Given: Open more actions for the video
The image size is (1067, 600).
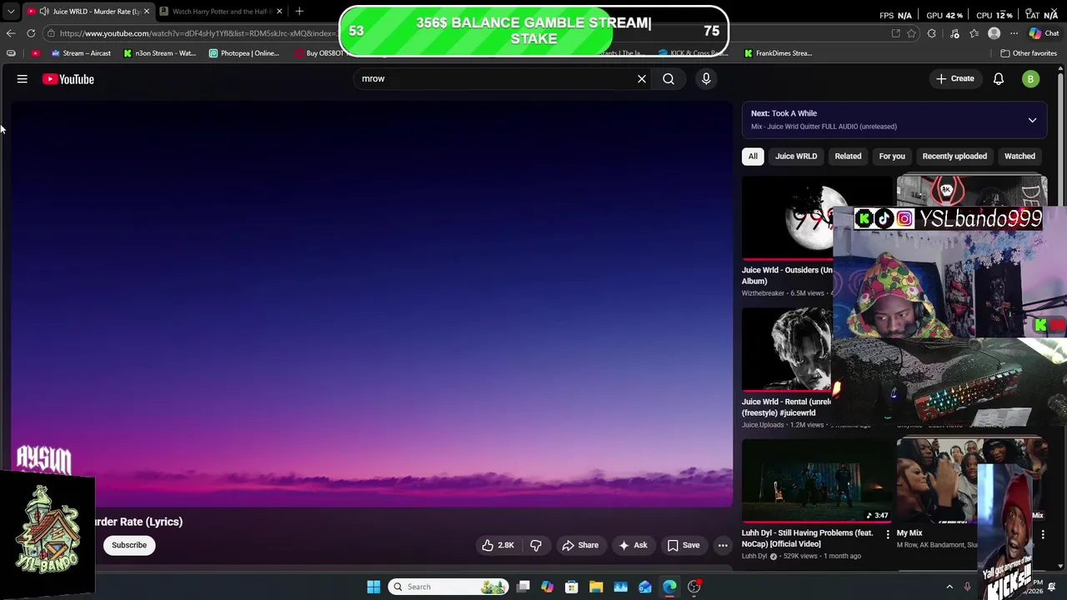Looking at the screenshot, I should 723,545.
